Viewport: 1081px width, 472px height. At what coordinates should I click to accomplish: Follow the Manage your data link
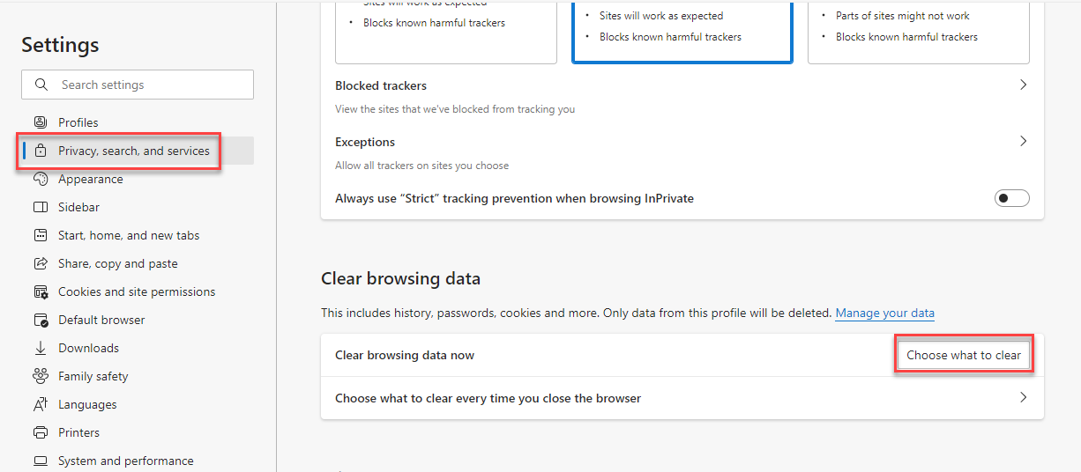point(884,313)
